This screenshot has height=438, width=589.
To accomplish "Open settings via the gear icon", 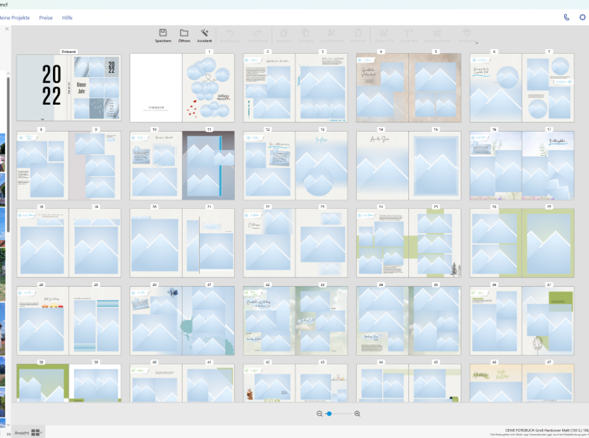I will tap(582, 18).
